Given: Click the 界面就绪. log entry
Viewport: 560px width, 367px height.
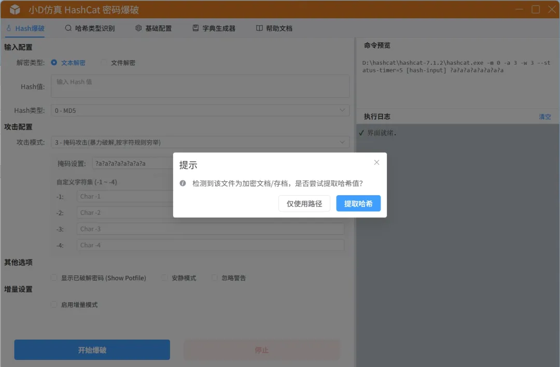Looking at the screenshot, I should click(x=382, y=133).
